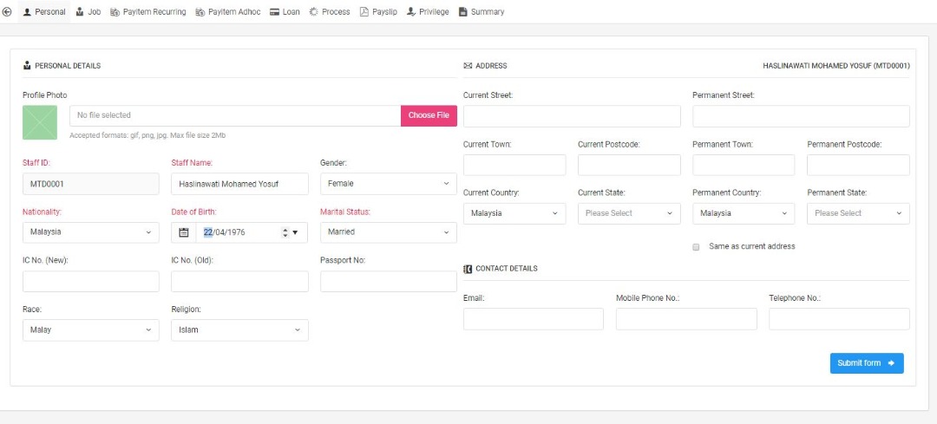This screenshot has height=424, width=937.
Task: Click the profile photo placeholder thumbnail
Action: [x=40, y=122]
